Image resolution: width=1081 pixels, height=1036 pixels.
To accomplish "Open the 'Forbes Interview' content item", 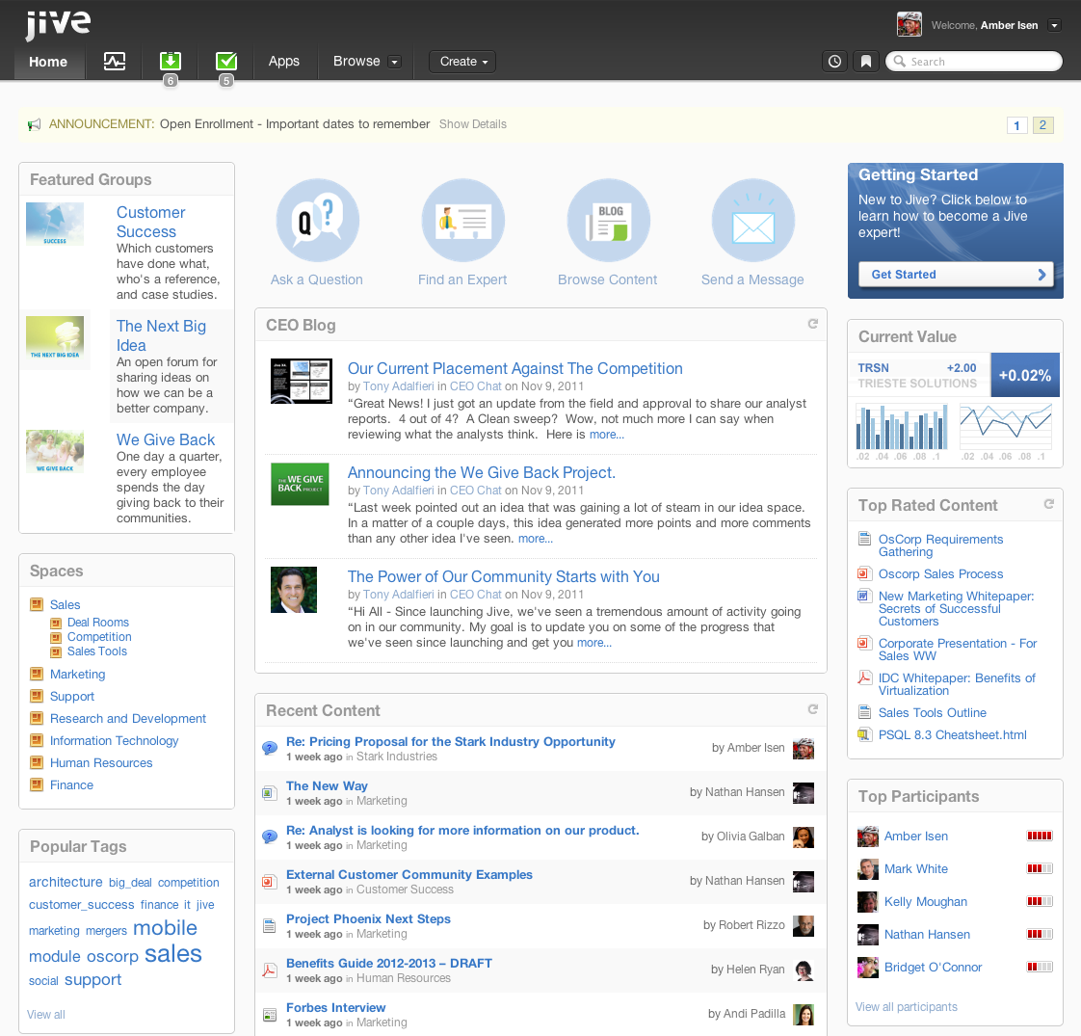I will pyautogui.click(x=335, y=1008).
